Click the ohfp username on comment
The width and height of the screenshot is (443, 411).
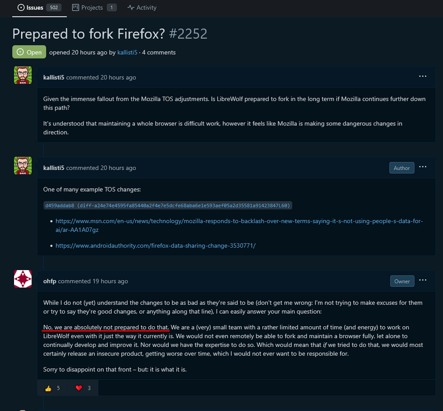50,281
